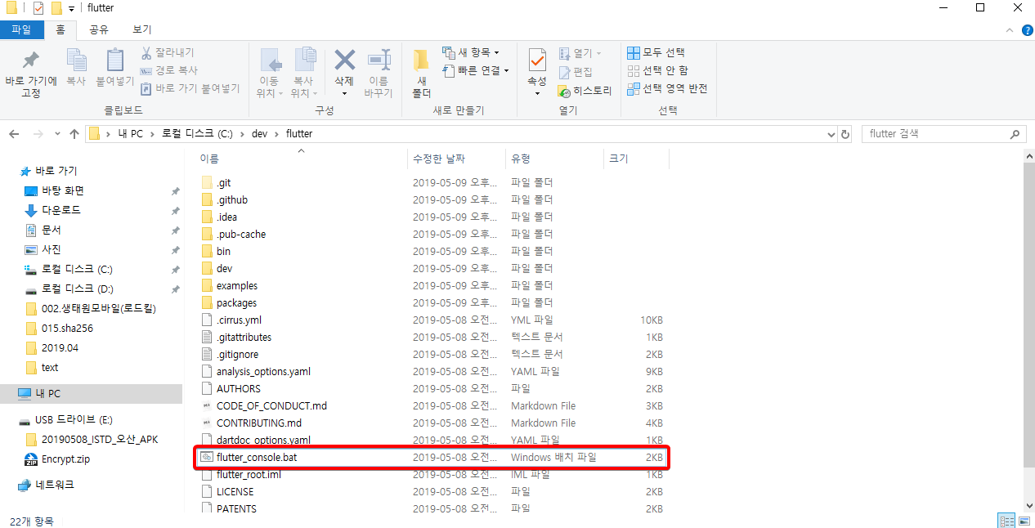Click the Copy icon in ribbon
Screen dimensions: 1035x528
76,60
